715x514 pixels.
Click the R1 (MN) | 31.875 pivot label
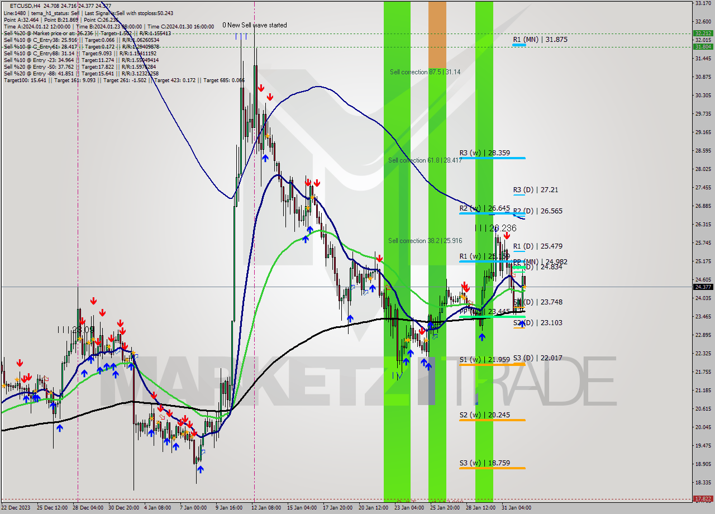click(540, 40)
